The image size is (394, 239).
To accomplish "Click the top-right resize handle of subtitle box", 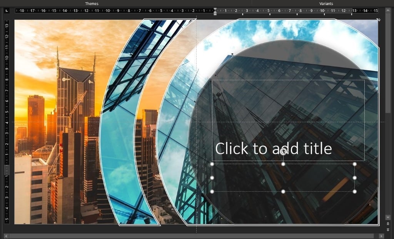I will pyautogui.click(x=354, y=164).
